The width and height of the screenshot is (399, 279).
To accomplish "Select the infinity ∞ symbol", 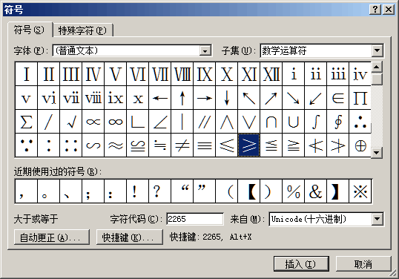I will [115, 122].
